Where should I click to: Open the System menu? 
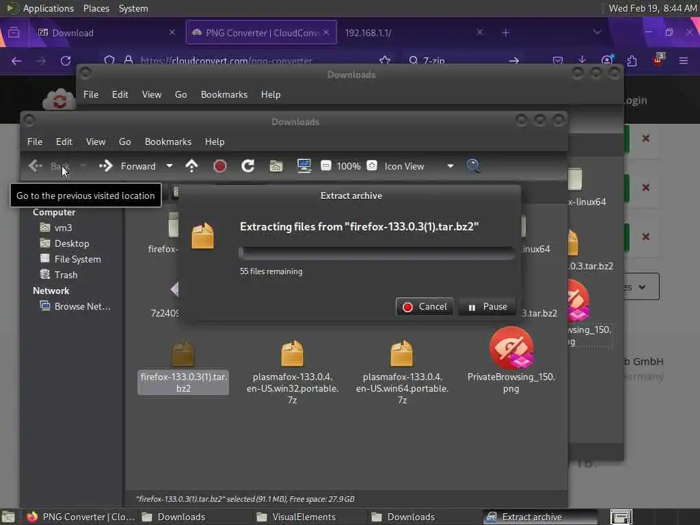point(133,8)
